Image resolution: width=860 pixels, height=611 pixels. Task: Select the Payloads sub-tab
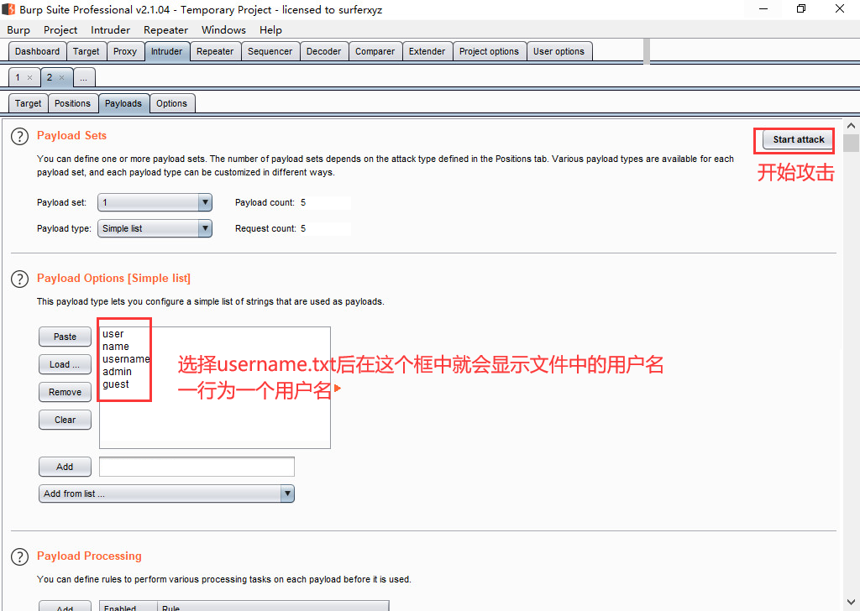123,103
